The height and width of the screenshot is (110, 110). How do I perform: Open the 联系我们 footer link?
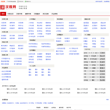point(46,108)
